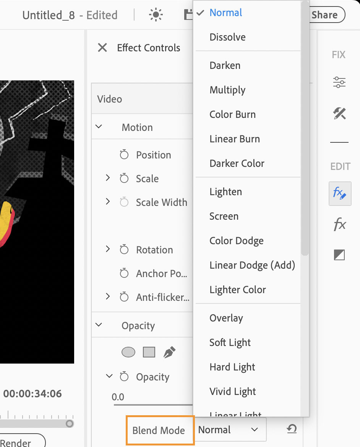Click the lighting adjustment icon in the top toolbar
Image resolution: width=360 pixels, height=447 pixels.
point(156,15)
